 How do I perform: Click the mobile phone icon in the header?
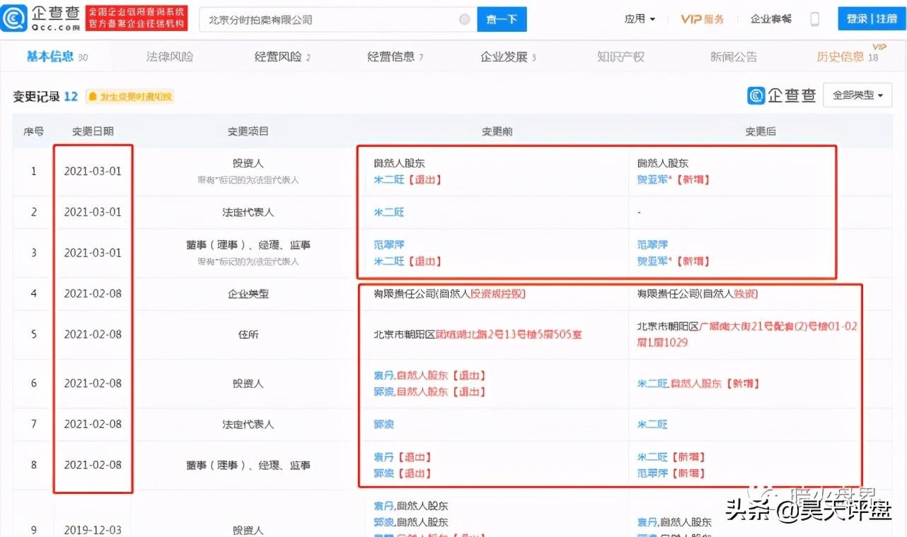click(x=814, y=19)
